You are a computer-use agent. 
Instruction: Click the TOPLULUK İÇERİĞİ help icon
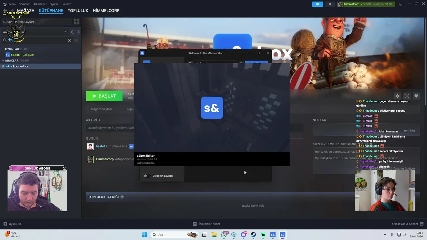[x=122, y=197]
